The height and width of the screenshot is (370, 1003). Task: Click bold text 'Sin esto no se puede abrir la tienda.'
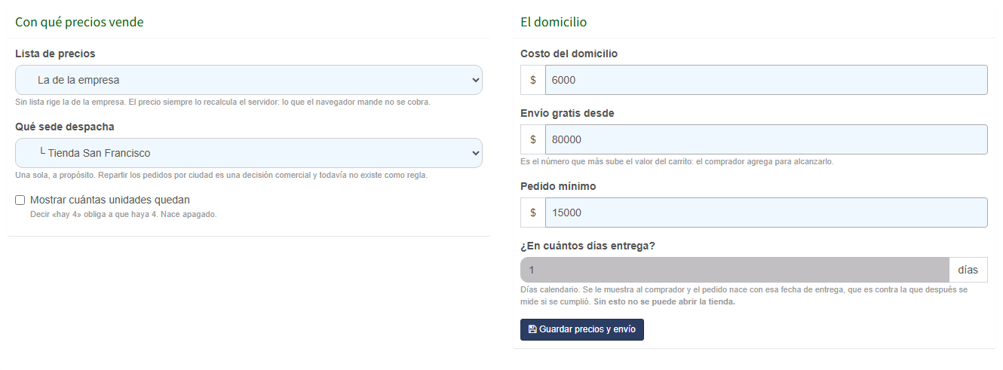click(664, 302)
